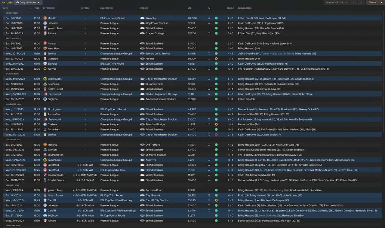This screenshot has height=228, width=385.
Task: Click the 5-2-2-1 DM AM formation for Crystal Palace
Action: [x=85, y=180]
